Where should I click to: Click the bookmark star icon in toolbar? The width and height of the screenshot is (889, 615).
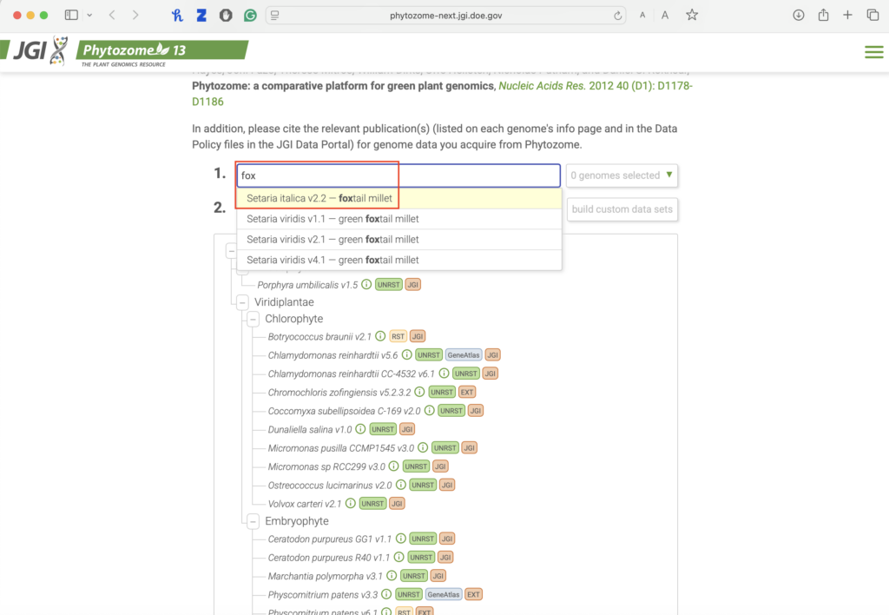coord(692,16)
